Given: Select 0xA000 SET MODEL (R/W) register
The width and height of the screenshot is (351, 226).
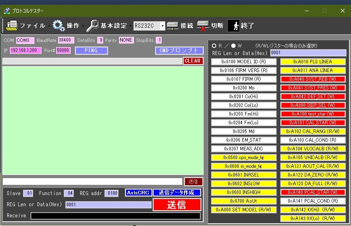Looking at the screenshot, I should [244, 210].
